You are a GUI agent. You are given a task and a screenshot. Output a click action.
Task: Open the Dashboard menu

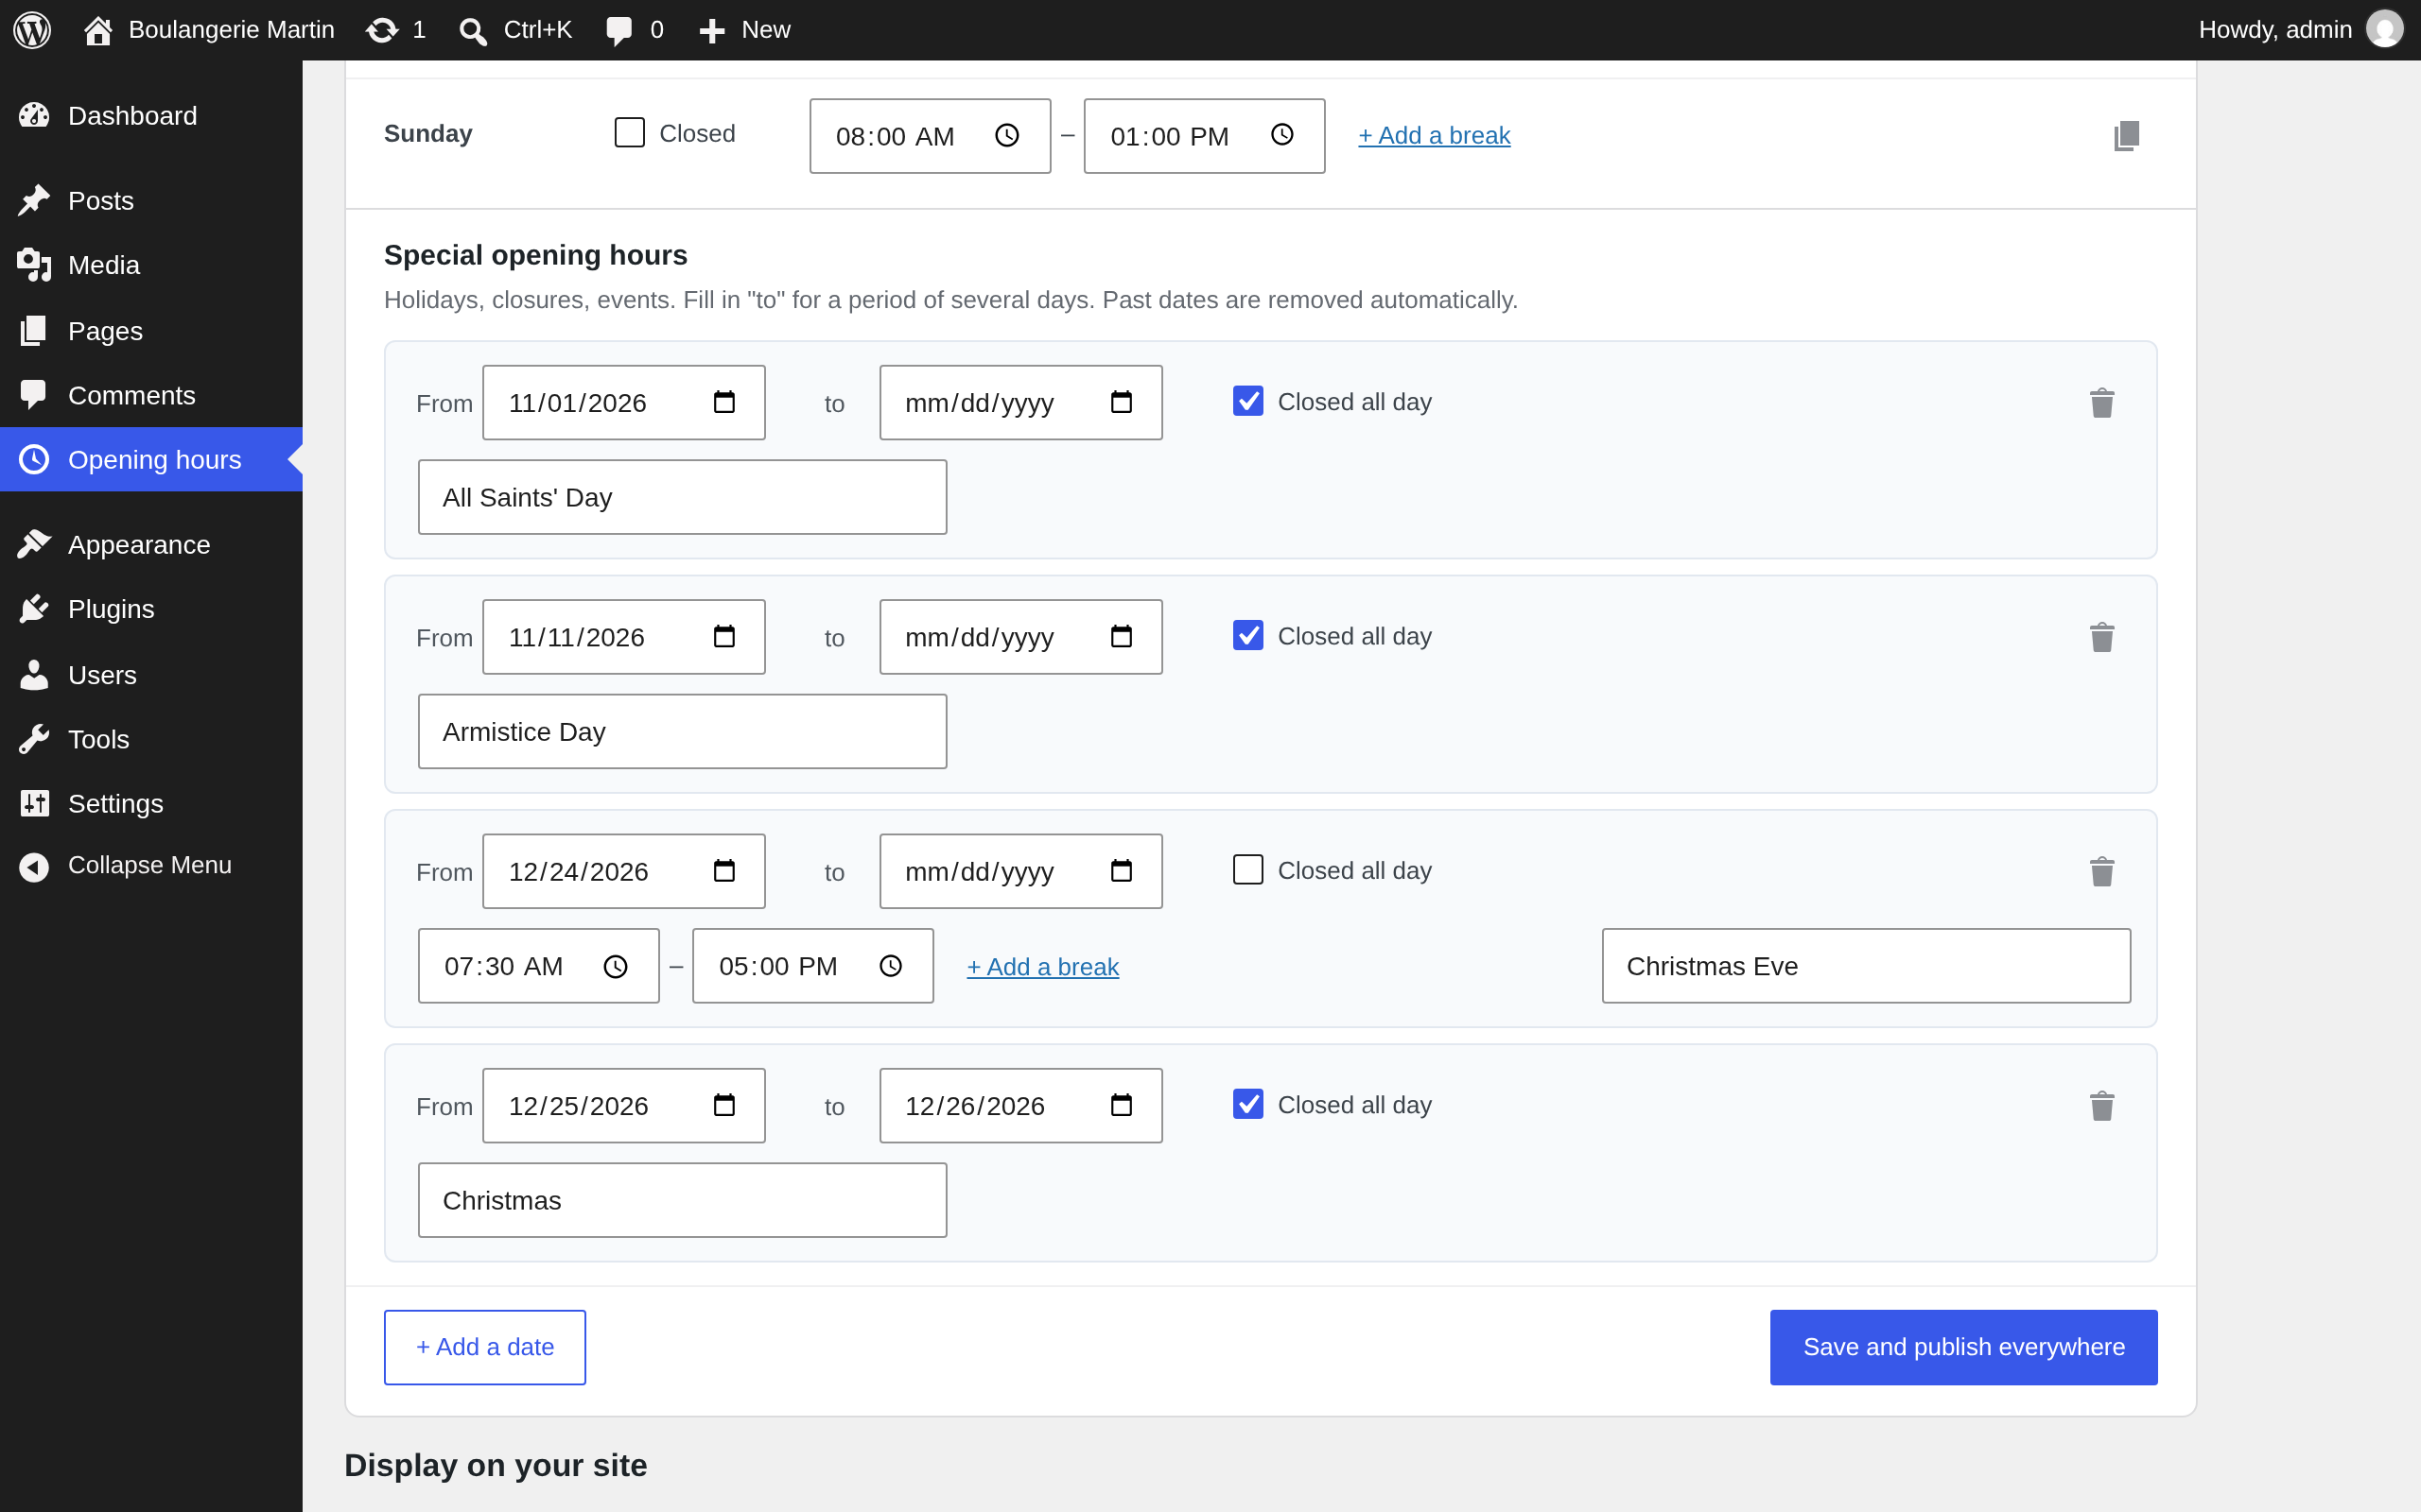click(151, 116)
